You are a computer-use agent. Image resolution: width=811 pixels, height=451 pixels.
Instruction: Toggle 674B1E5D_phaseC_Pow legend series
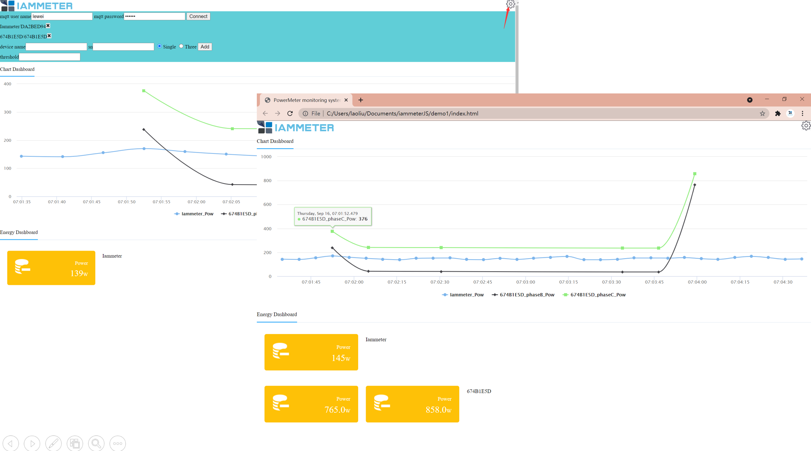[x=594, y=295]
